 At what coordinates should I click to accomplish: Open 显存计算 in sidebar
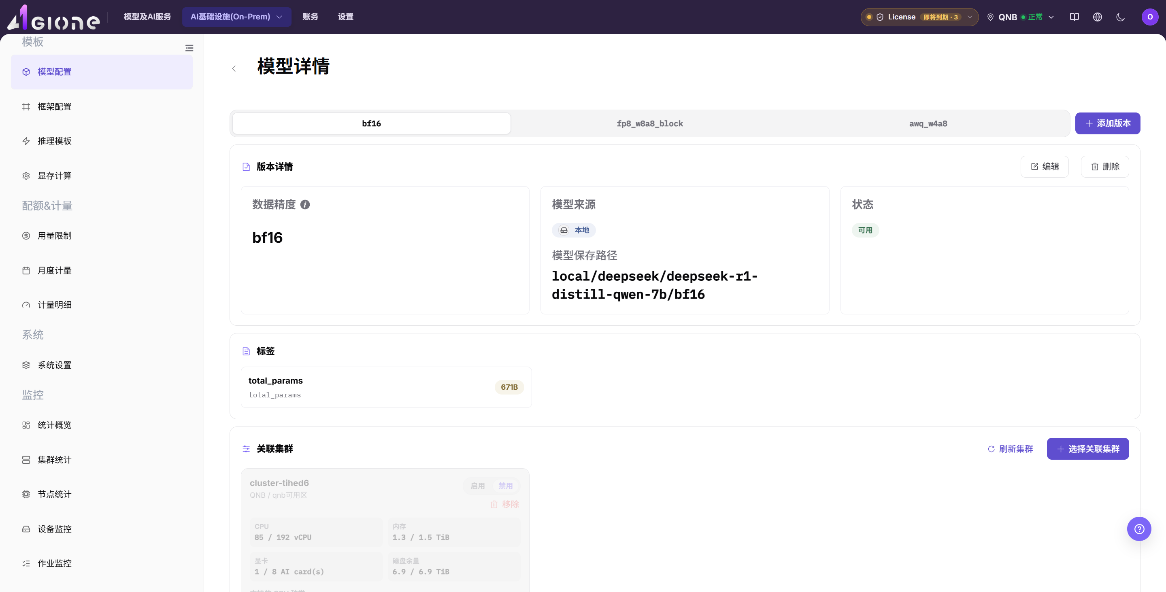(102, 176)
